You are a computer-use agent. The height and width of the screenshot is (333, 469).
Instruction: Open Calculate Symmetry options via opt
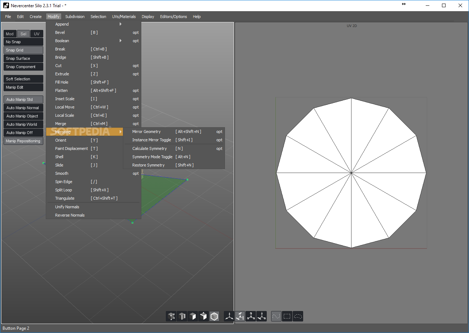[x=219, y=148]
